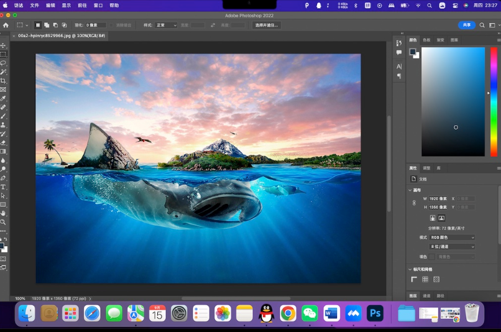Select the Hand tool
The image size is (501, 332).
(3, 213)
